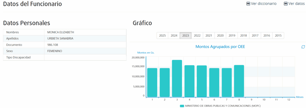Choose the 2019 year tab
Screen dimensions: 306x108
[232, 35]
